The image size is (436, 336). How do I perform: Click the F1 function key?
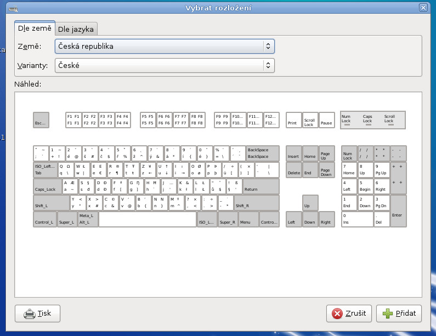tap(73, 120)
